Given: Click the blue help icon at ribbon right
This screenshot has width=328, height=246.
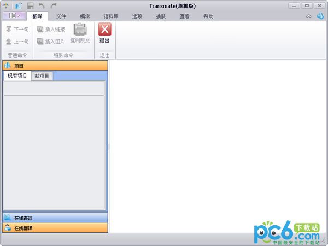Looking at the screenshot, I should [x=320, y=16].
